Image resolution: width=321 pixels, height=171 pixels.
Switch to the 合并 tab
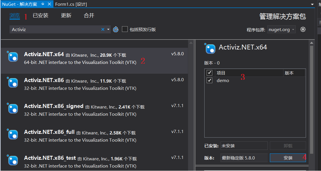coord(89,16)
